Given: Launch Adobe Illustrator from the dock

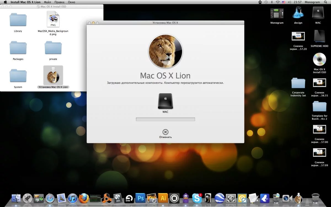Looking at the screenshot, I should (x=163, y=198).
